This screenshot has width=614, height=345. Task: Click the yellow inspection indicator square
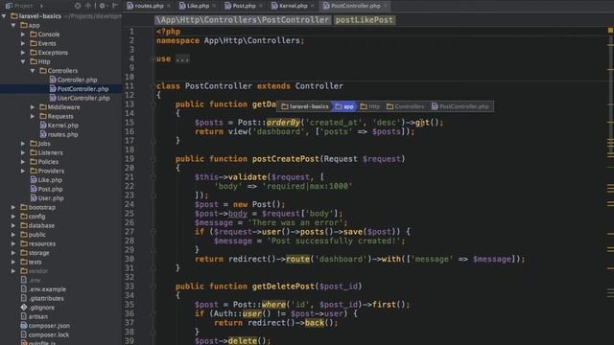(x=610, y=30)
